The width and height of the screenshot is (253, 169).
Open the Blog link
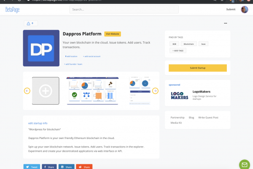click(191, 117)
